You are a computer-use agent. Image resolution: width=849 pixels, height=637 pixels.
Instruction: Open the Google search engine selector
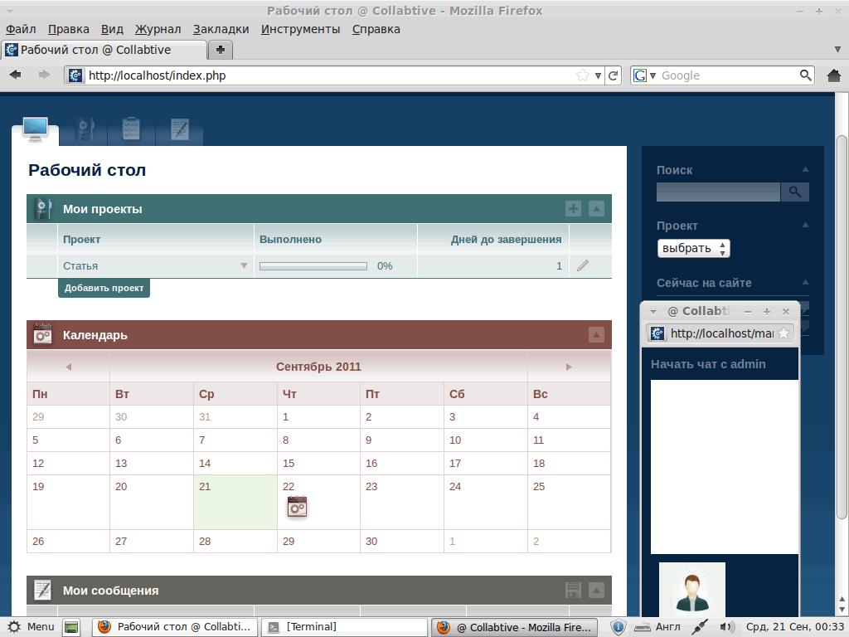pos(644,75)
